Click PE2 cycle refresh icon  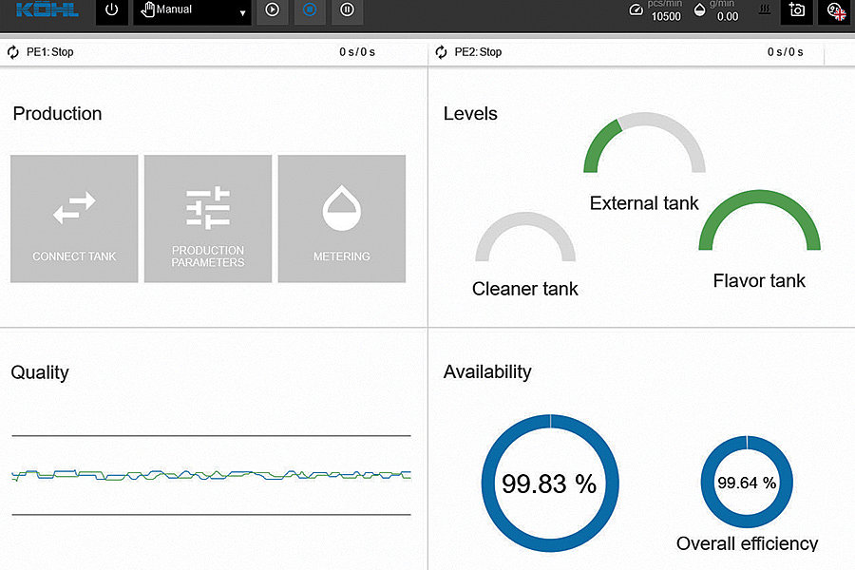click(442, 52)
